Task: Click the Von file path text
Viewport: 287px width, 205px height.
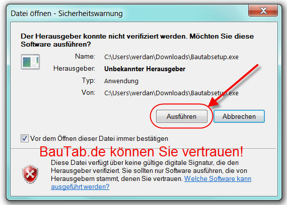Action: click(171, 93)
